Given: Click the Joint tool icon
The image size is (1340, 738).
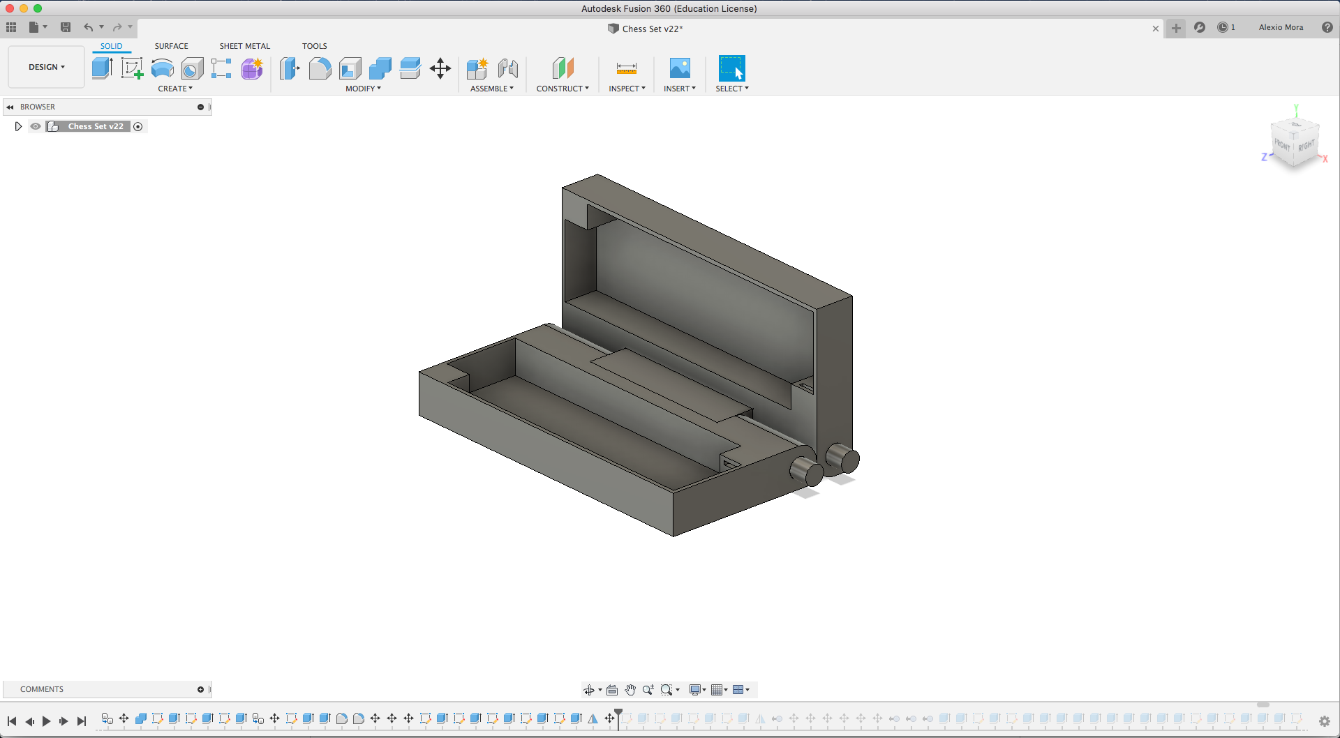Looking at the screenshot, I should click(508, 68).
